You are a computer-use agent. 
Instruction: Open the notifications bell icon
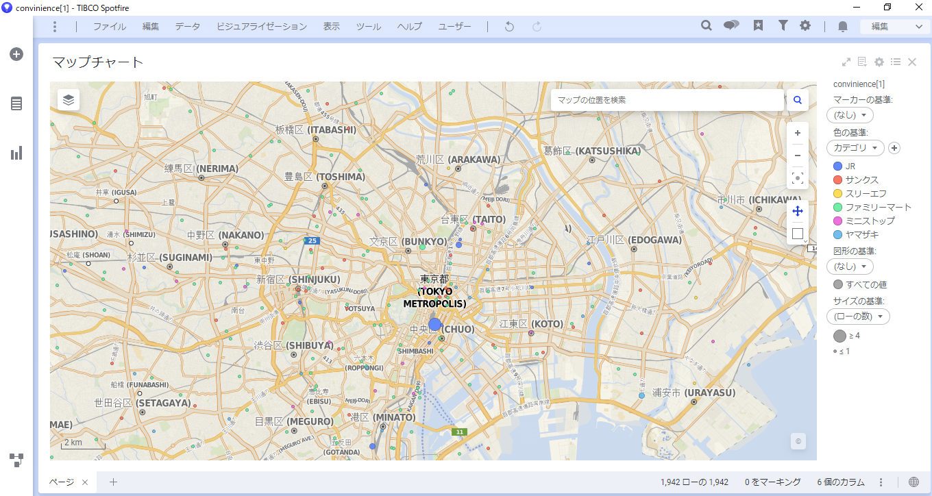(843, 27)
